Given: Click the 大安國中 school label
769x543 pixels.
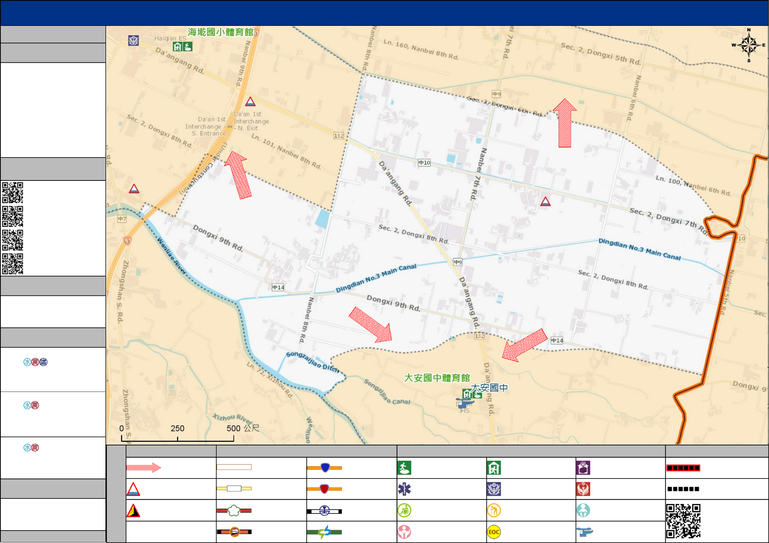Looking at the screenshot, I should 489,388.
